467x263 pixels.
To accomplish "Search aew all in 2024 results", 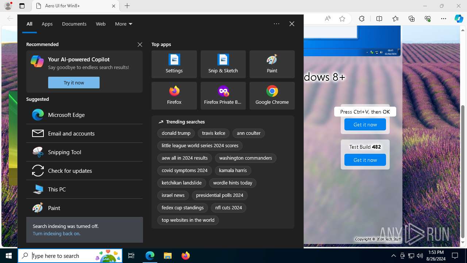I will 185,158.
